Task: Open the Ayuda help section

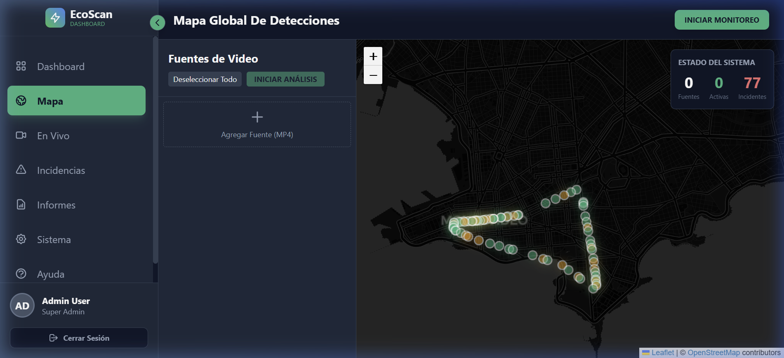Action: tap(76, 272)
